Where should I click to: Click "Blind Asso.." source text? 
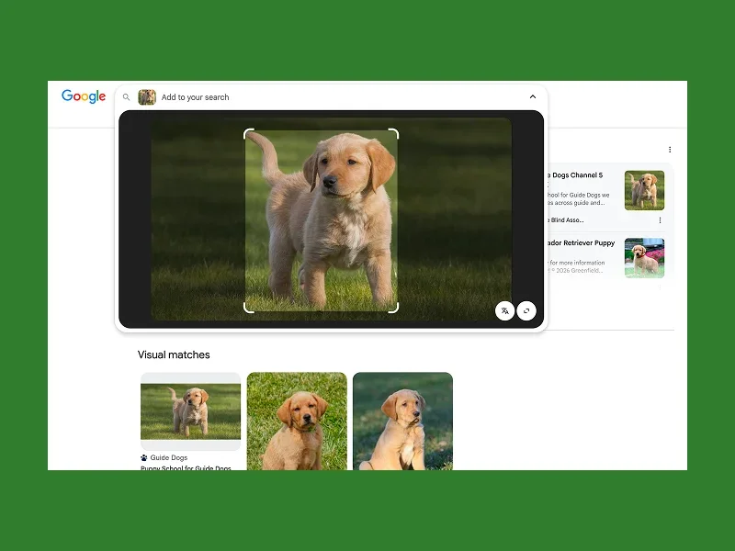[x=567, y=220]
